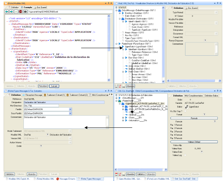Open the Famille dropdown

[x=70, y=110]
